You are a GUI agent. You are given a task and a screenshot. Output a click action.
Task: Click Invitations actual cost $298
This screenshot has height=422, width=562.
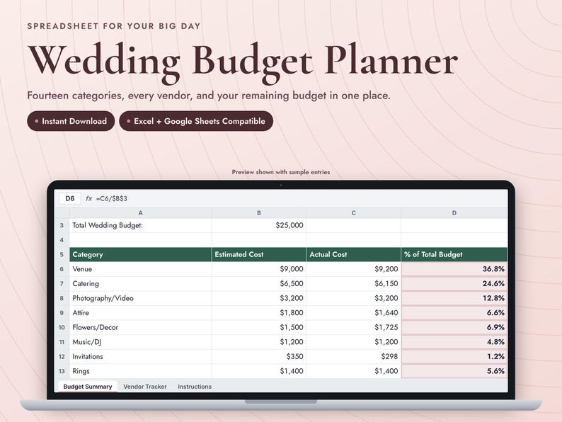pyautogui.click(x=353, y=357)
